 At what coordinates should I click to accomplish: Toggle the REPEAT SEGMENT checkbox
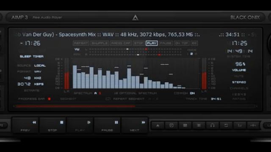click(108, 99)
